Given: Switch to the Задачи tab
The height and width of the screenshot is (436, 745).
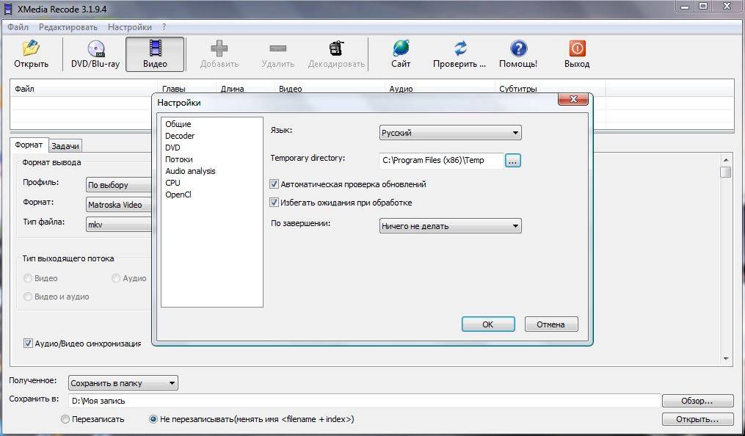Looking at the screenshot, I should [65, 146].
